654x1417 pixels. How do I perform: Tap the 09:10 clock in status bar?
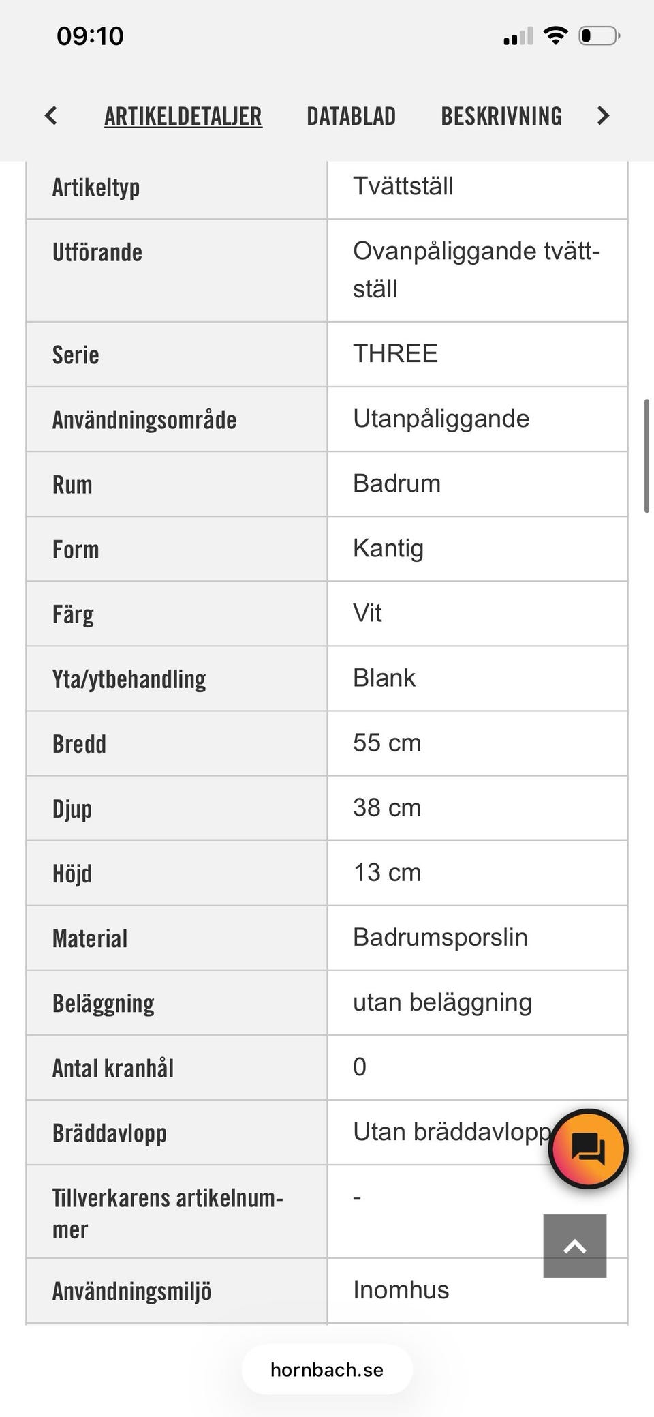pyautogui.click(x=90, y=35)
